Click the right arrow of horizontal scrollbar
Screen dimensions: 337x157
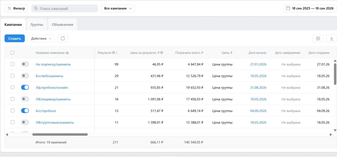coord(331,135)
